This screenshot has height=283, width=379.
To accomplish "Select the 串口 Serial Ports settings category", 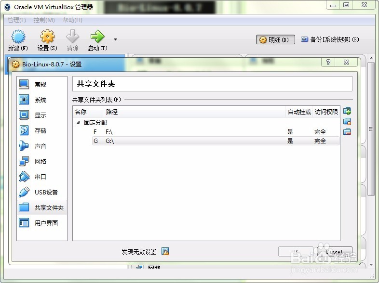I will pyautogui.click(x=42, y=177).
